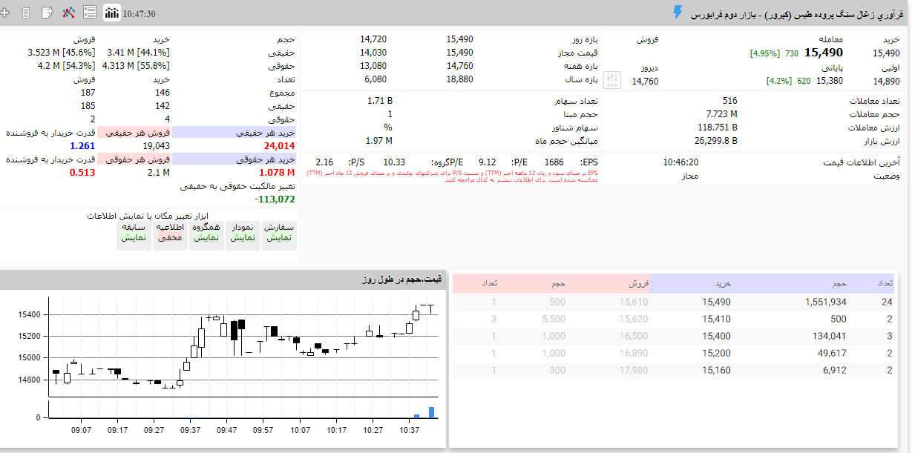Select the bid volume 134,041 row
915x453 pixels.
tap(673, 336)
